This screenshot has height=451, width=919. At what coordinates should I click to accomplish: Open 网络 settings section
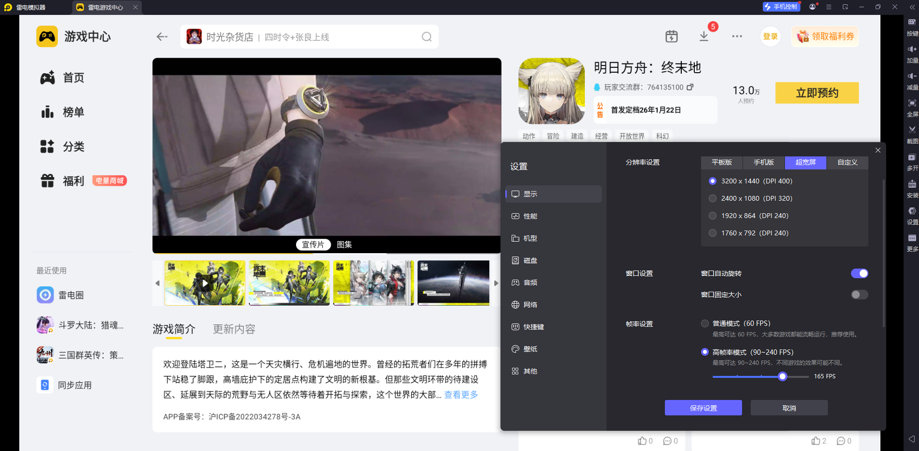554,305
